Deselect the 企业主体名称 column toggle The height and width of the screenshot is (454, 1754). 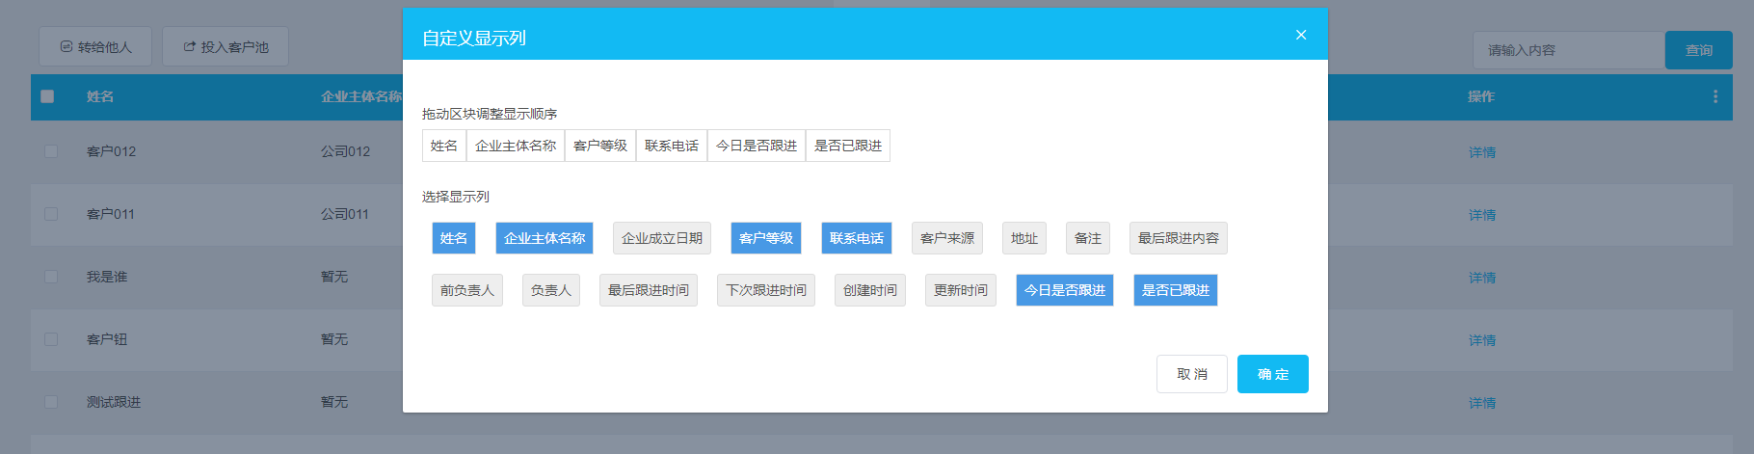544,238
